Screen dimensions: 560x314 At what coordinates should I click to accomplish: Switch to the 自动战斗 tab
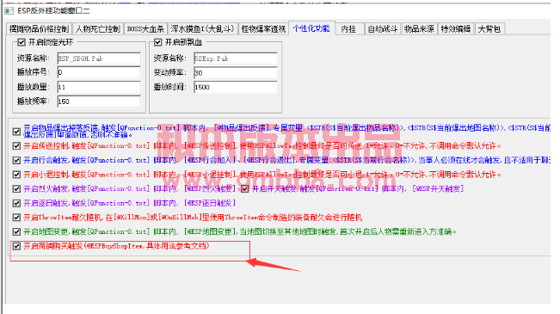coord(383,29)
